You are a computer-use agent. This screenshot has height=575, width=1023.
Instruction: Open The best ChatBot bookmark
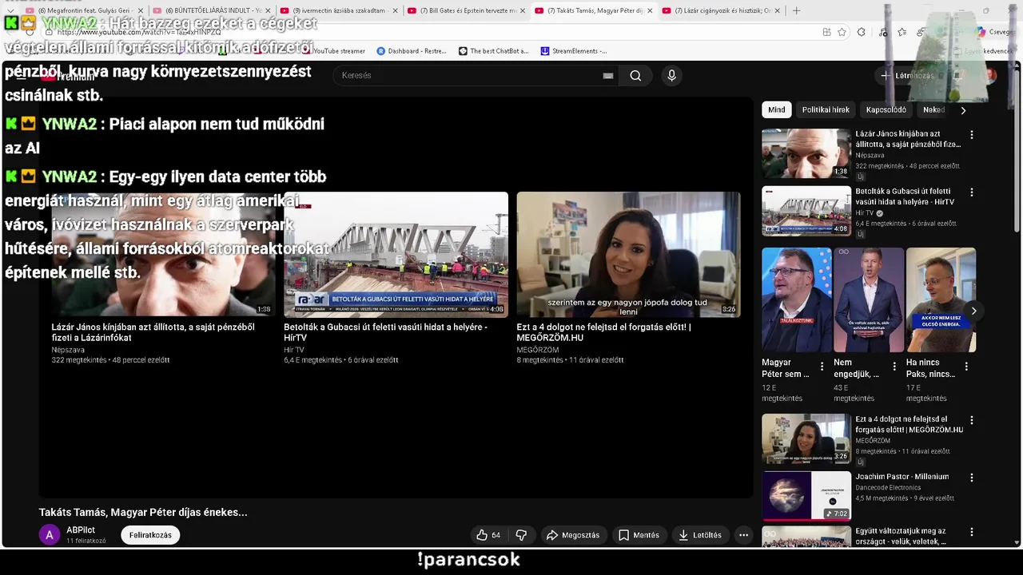click(493, 51)
